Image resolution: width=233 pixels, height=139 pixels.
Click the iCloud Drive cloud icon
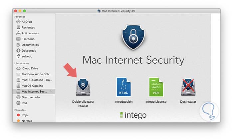18,68
